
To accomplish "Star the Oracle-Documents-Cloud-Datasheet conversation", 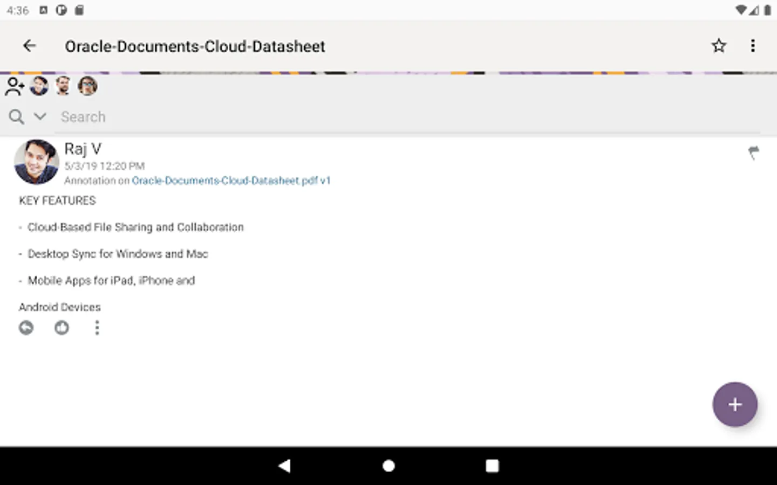I will click(719, 46).
